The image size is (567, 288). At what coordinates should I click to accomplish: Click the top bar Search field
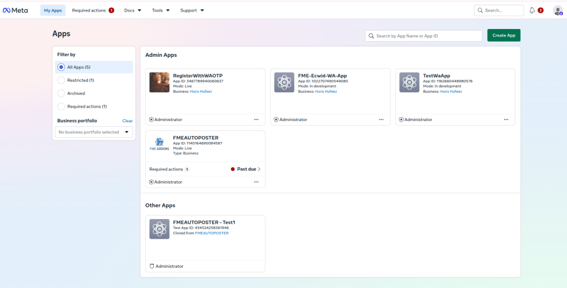pyautogui.click(x=499, y=10)
